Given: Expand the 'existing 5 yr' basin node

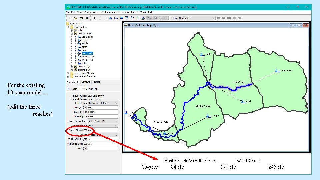Looking at the screenshot, I should point(72,70).
